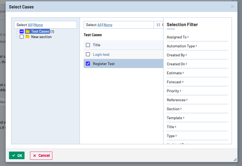
Task: Expand the Created By filter
Action: [177, 55]
